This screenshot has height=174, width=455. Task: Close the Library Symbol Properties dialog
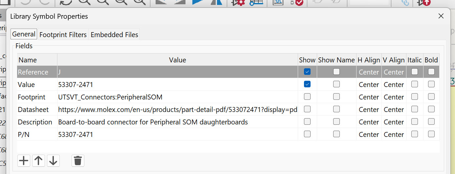441,16
